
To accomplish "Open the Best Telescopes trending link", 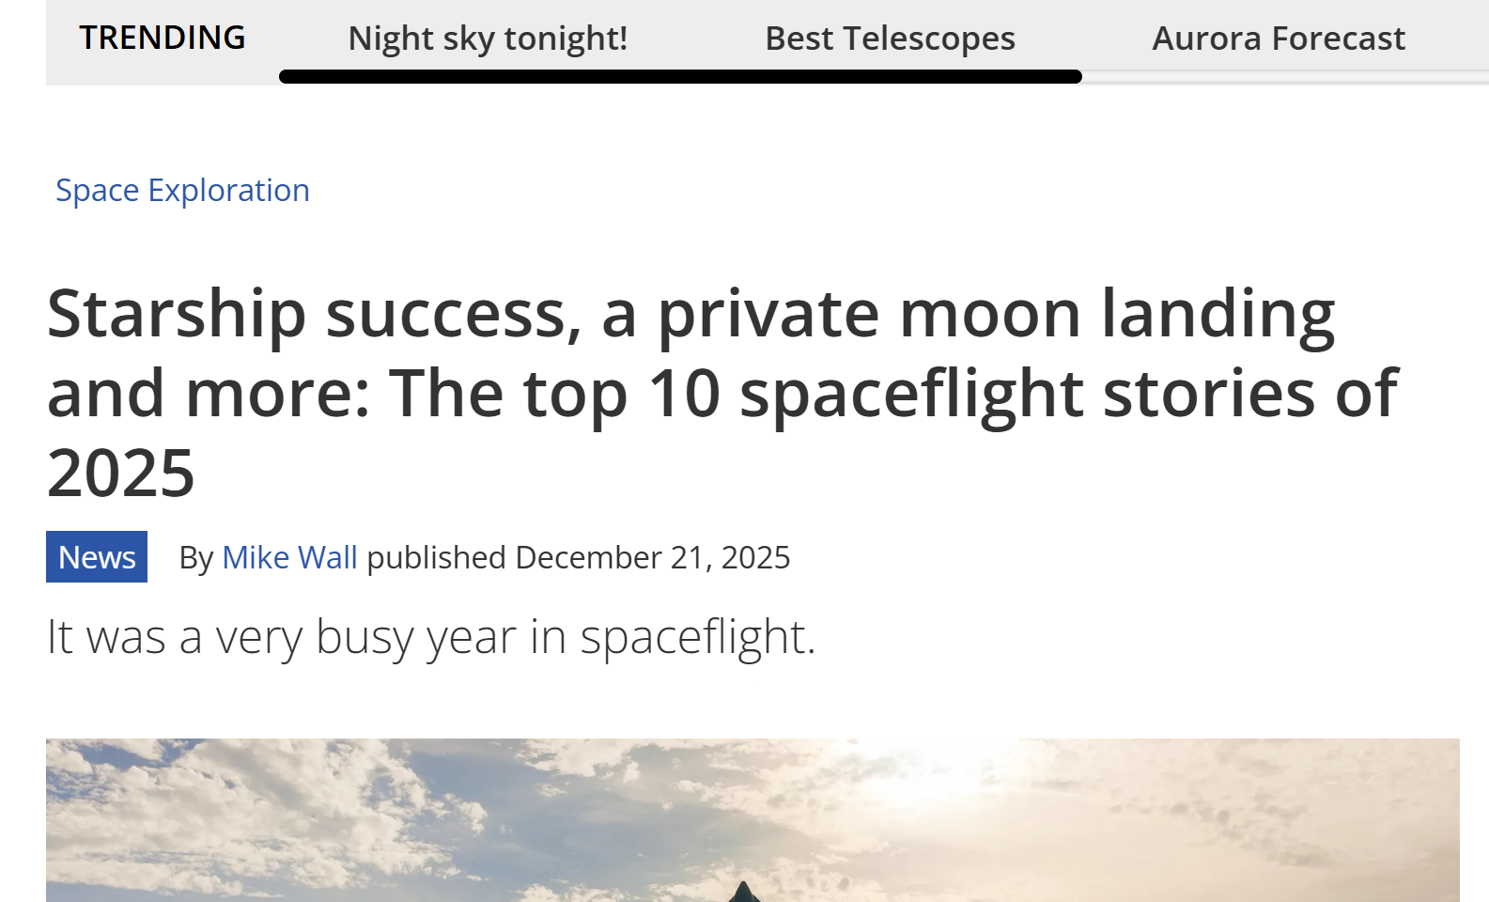I will (890, 39).
